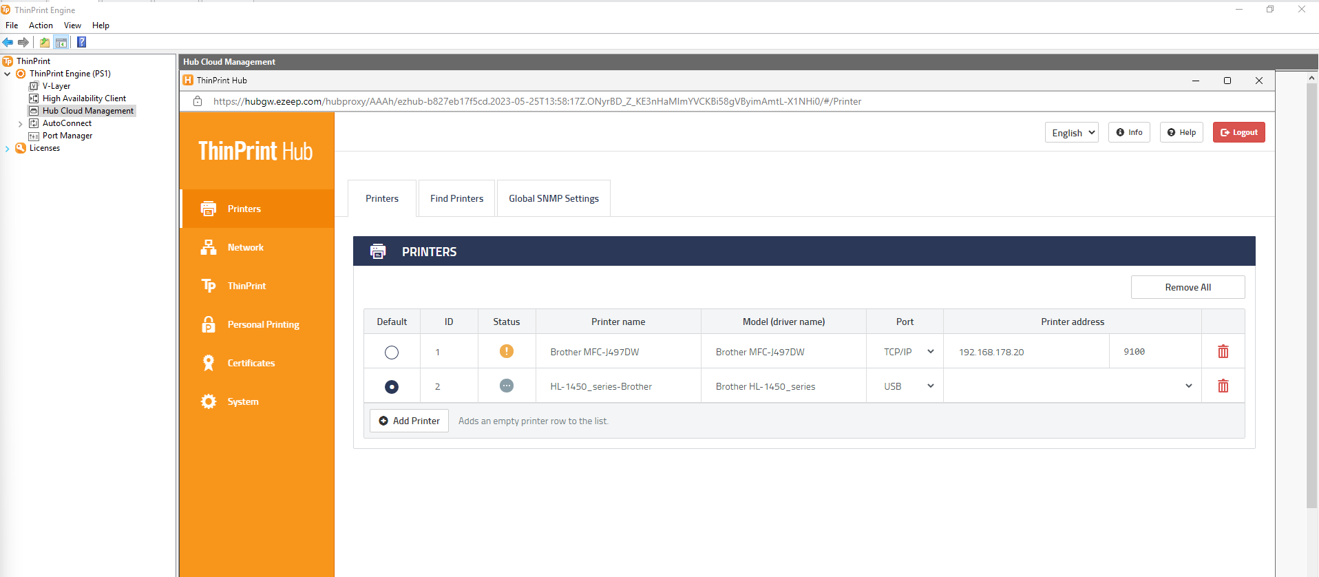Select High Availability Client in tree
This screenshot has height=577, width=1319.
click(x=84, y=98)
